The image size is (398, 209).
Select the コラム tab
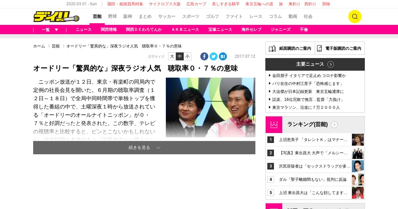pyautogui.click(x=275, y=17)
